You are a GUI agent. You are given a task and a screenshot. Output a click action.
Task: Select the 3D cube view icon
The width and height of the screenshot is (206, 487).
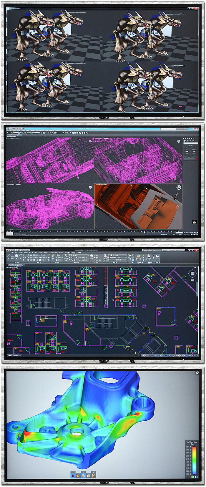coord(83,476)
